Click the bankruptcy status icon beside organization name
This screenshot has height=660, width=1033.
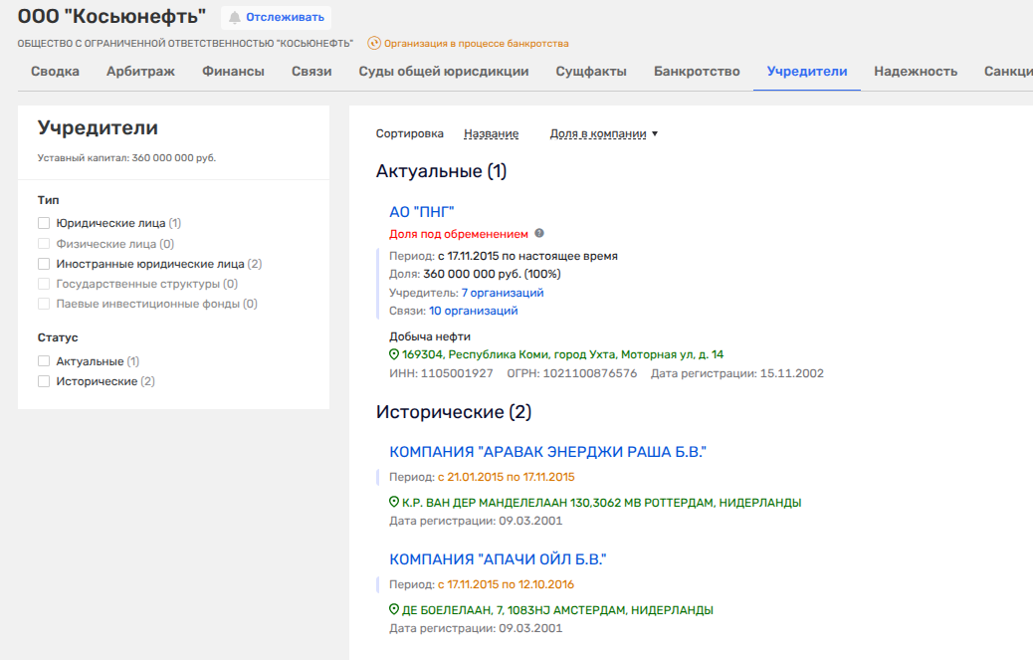(374, 44)
